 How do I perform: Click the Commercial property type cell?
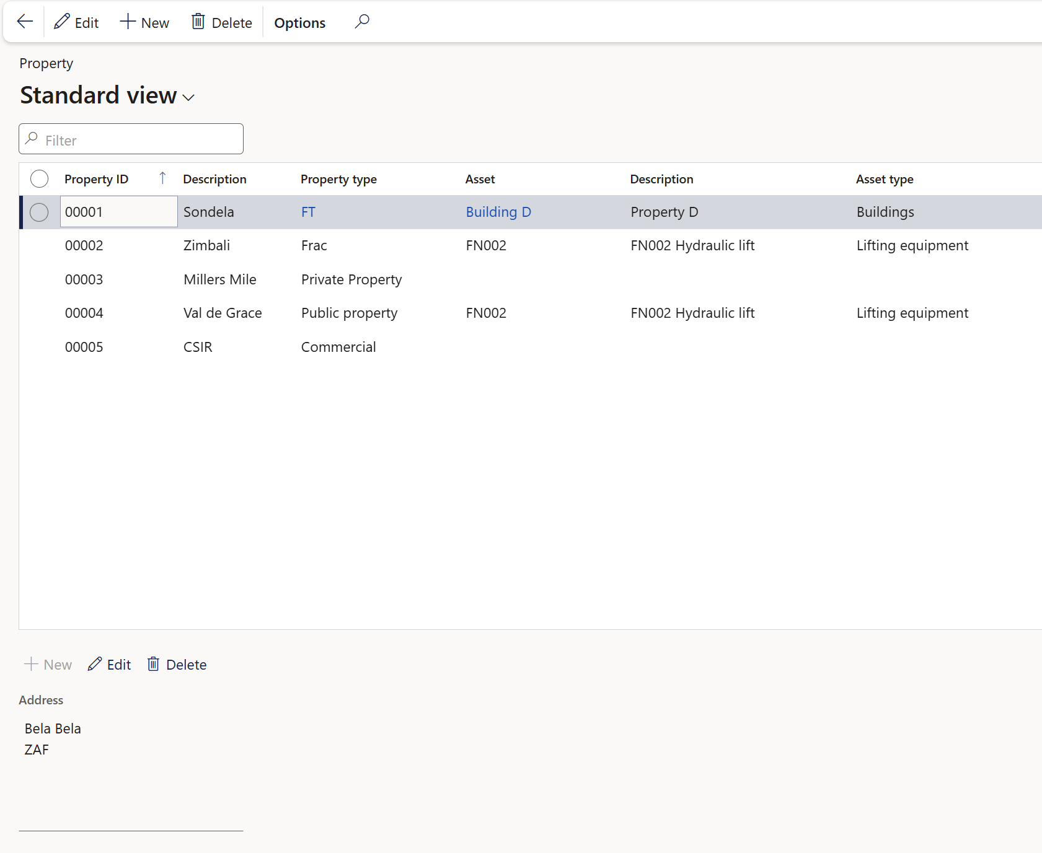338,347
